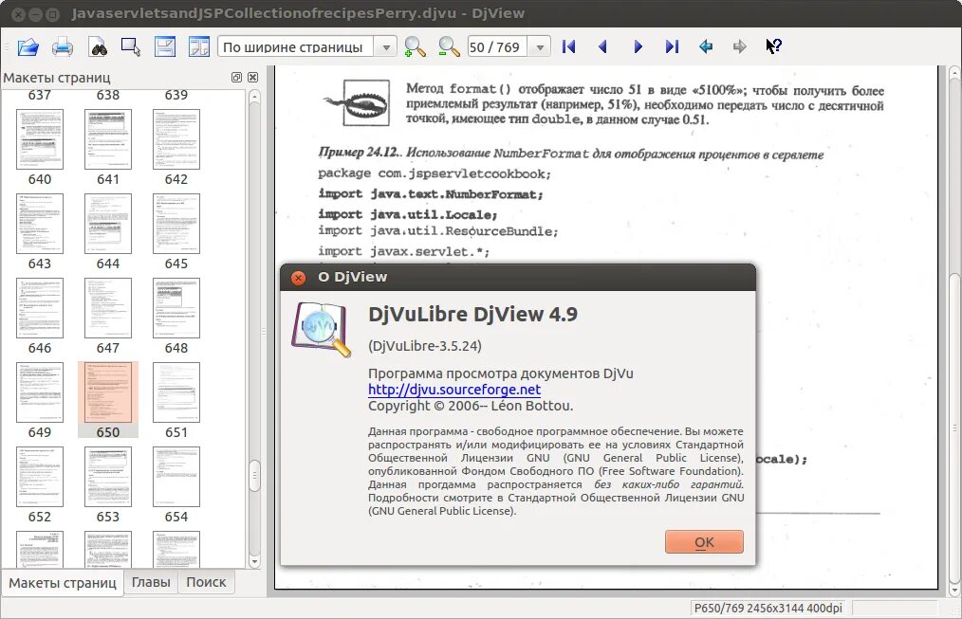Switch to side-by-side page layout
The height and width of the screenshot is (619, 962).
[x=199, y=46]
